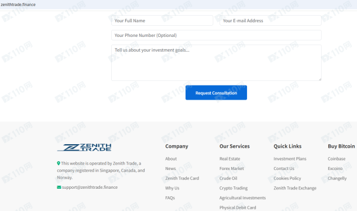Viewport: 357px width, 211px height.
Task: Click the 'This website is operated by' paragraph
Action: pyautogui.click(x=101, y=171)
